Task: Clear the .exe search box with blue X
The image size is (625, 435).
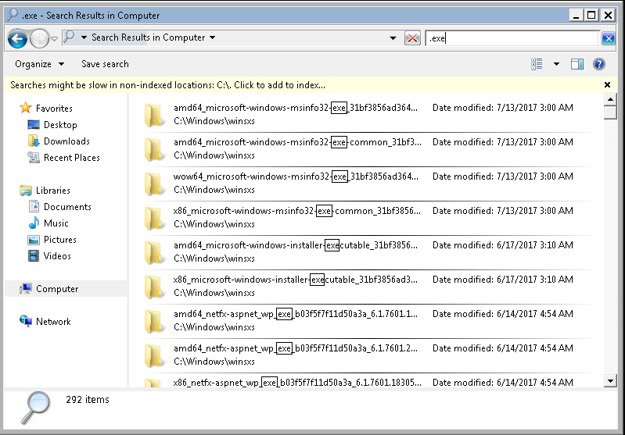Action: click(x=609, y=38)
